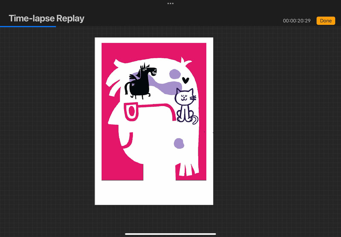This screenshot has height=237, width=341.
Task: Click the white cat drawing
Action: [x=186, y=104]
